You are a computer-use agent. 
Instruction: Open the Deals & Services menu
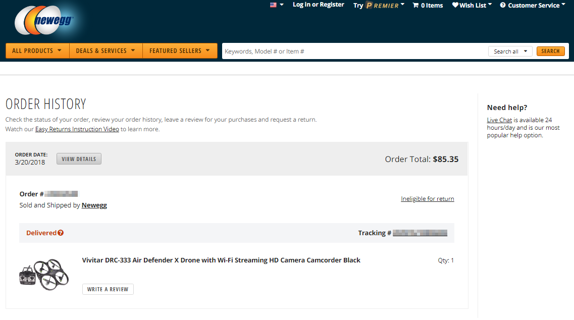click(106, 50)
